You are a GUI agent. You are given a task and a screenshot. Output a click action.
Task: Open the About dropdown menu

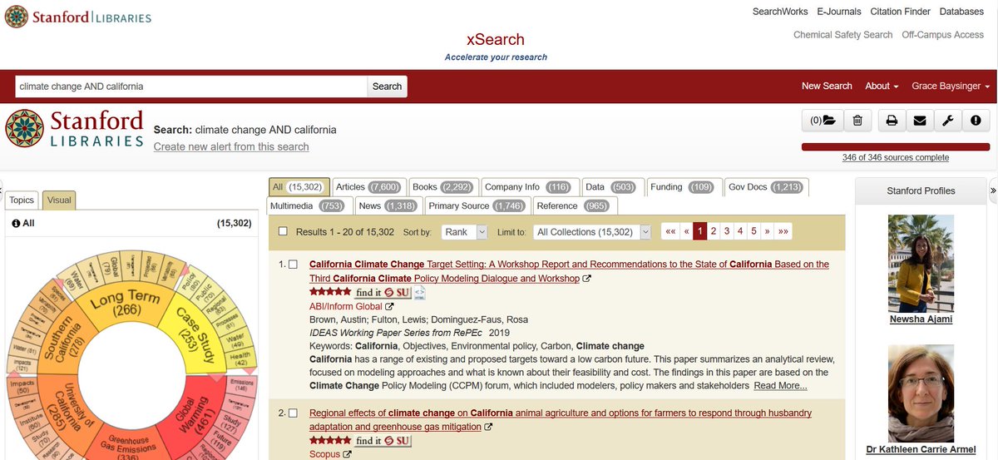pos(882,86)
